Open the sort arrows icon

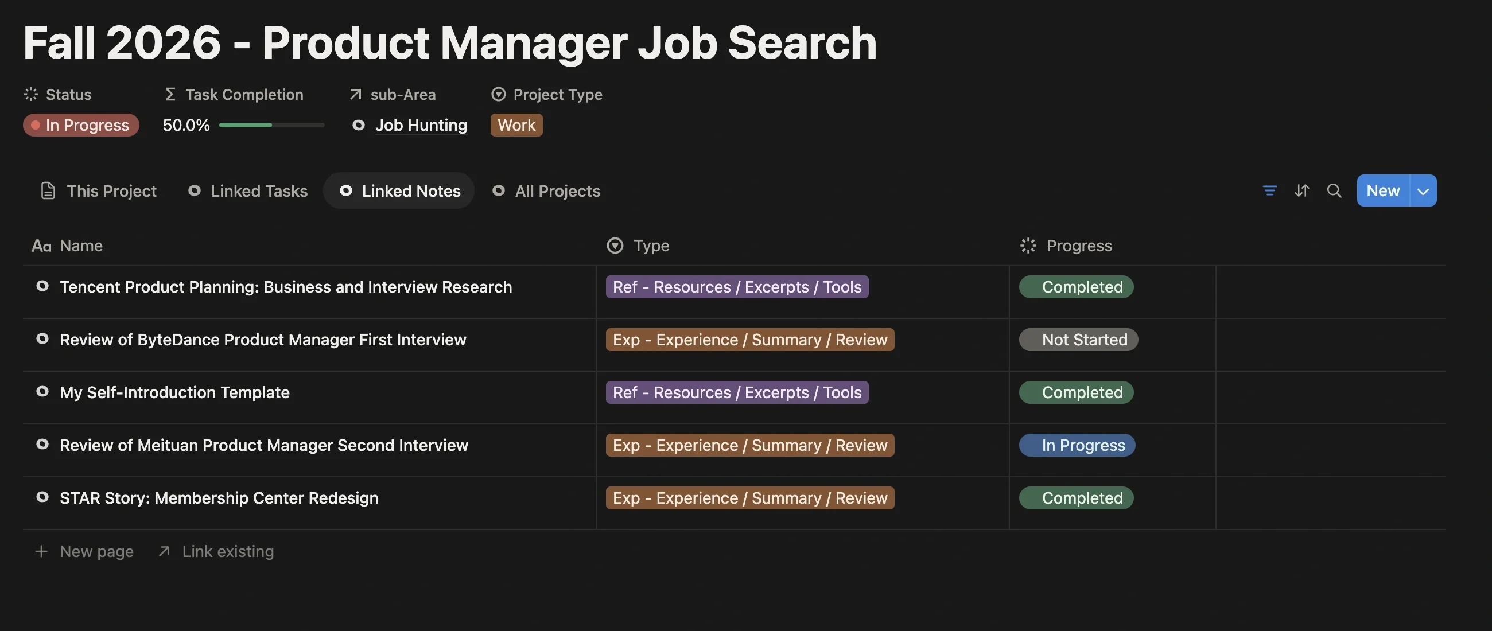pyautogui.click(x=1301, y=190)
